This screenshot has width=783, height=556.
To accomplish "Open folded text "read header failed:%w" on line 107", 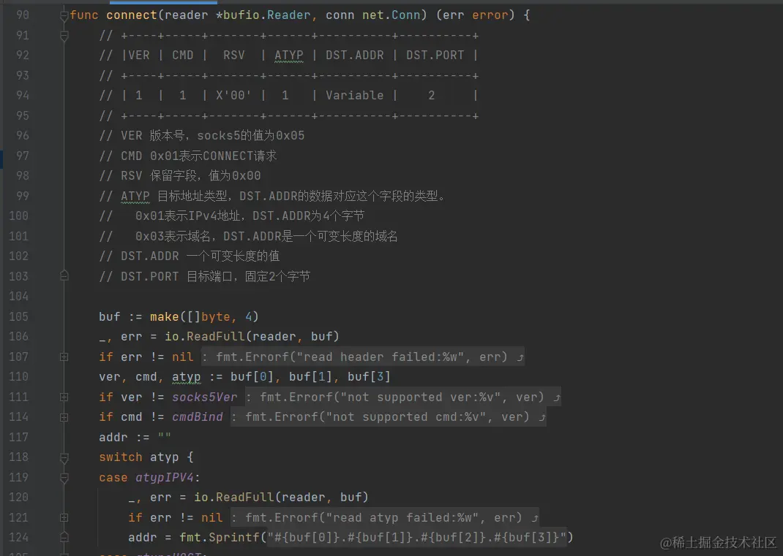I will (362, 357).
